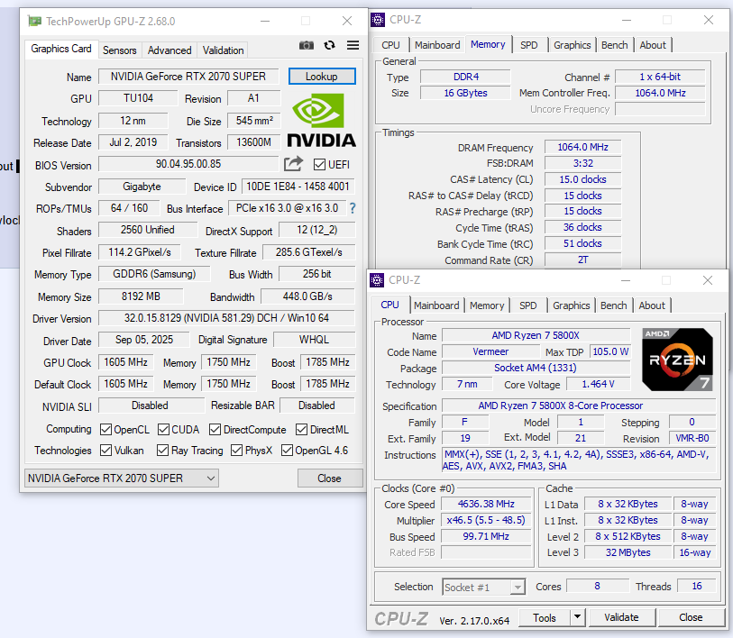Click the GPU-Z refresh icon
Image resolution: width=733 pixels, height=638 pixels.
(330, 45)
